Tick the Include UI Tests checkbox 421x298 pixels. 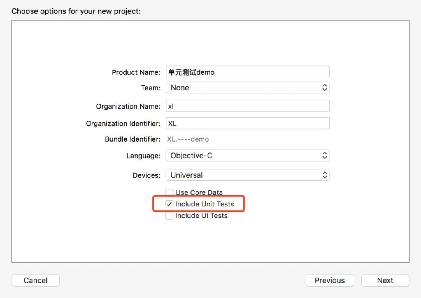(x=169, y=216)
